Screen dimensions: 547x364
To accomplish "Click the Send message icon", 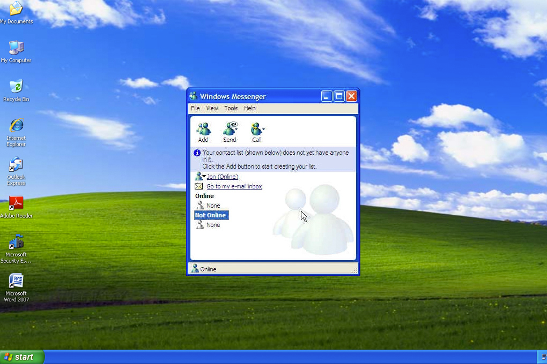I will 230,129.
